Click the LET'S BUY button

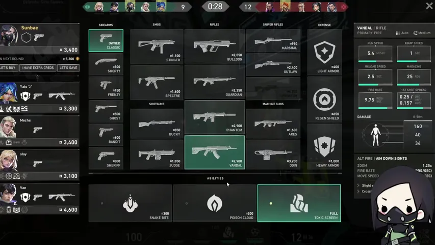[x=8, y=68]
